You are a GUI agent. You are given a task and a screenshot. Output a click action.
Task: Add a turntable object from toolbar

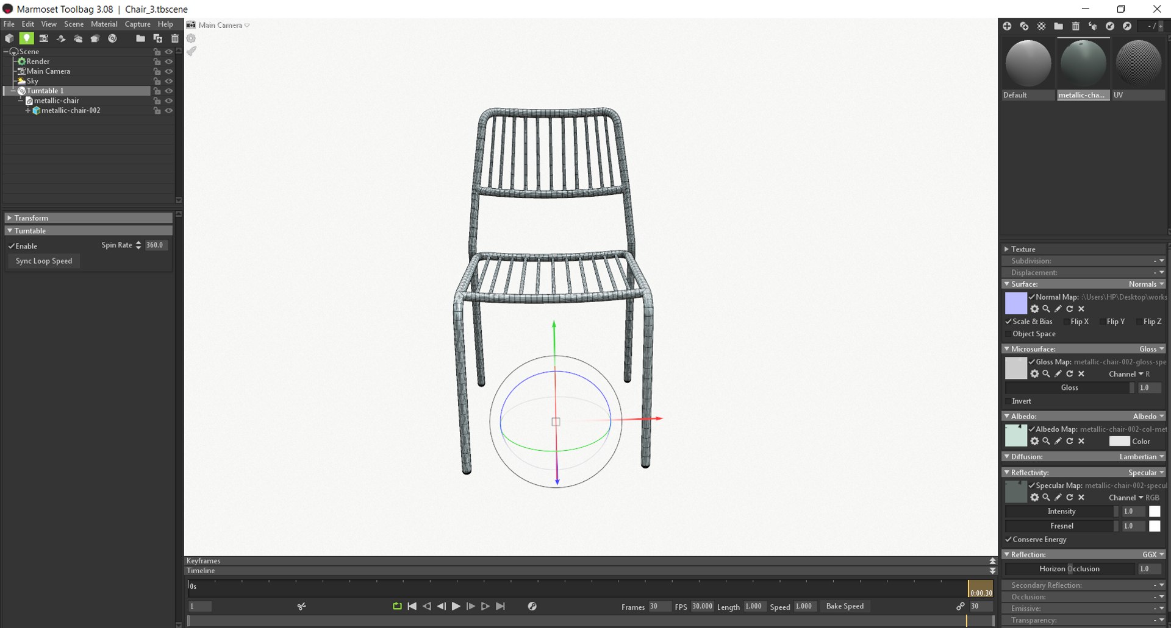[x=112, y=38]
